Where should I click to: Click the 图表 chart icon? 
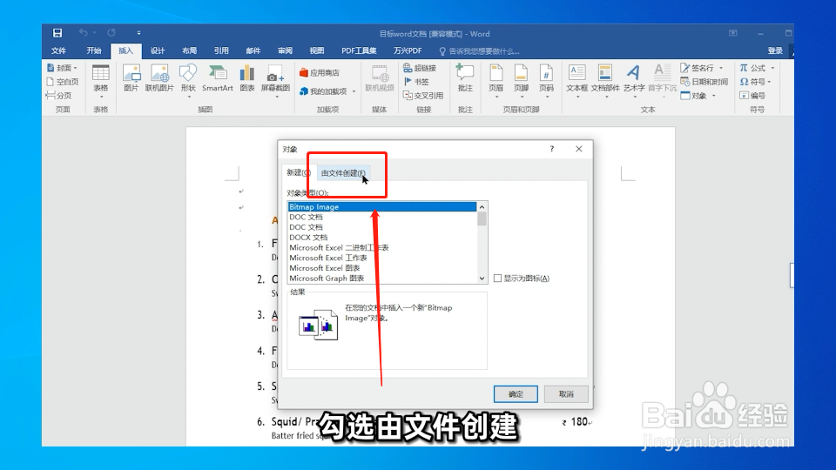(x=246, y=78)
